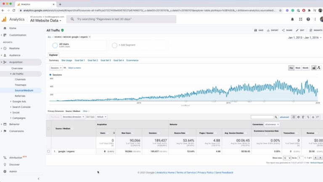
Task: Switch to motion chart icon
Action: (319, 68)
